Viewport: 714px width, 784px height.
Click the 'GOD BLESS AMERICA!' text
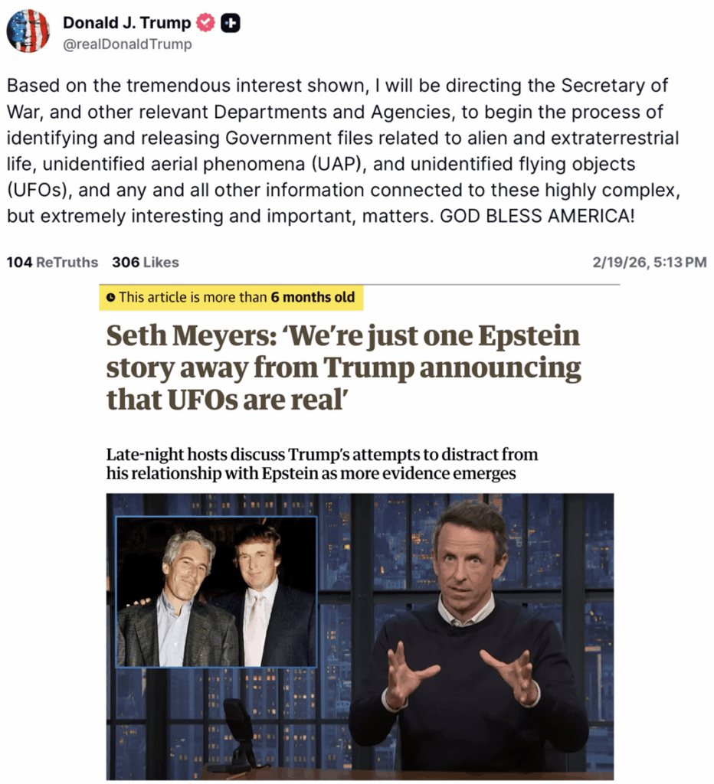[x=537, y=216]
